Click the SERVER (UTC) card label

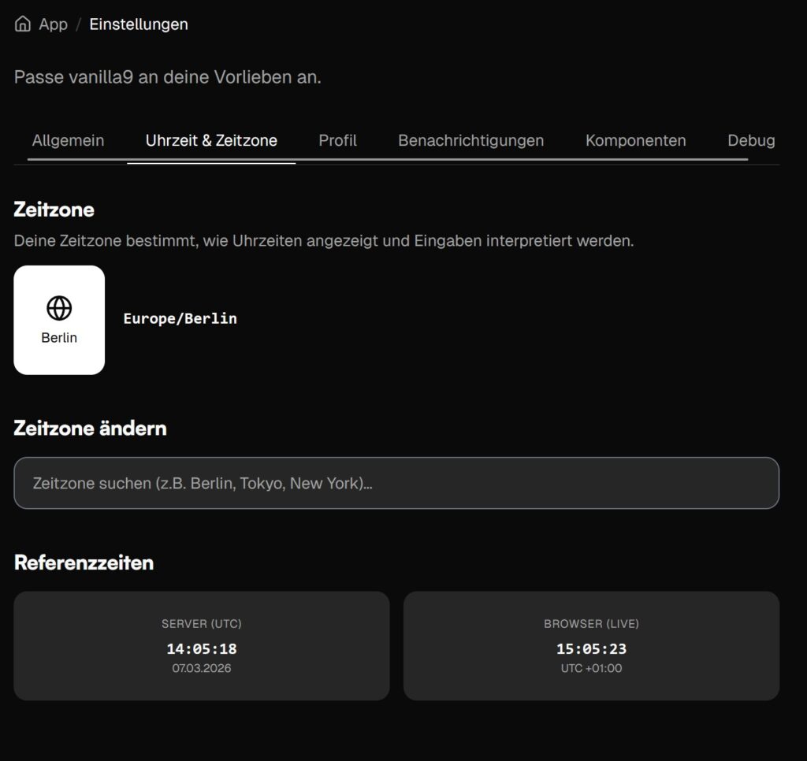pos(202,624)
